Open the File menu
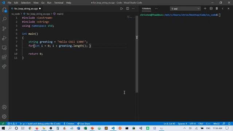Image resolution: width=233 pixels, height=131 pixels. coord(9,3)
